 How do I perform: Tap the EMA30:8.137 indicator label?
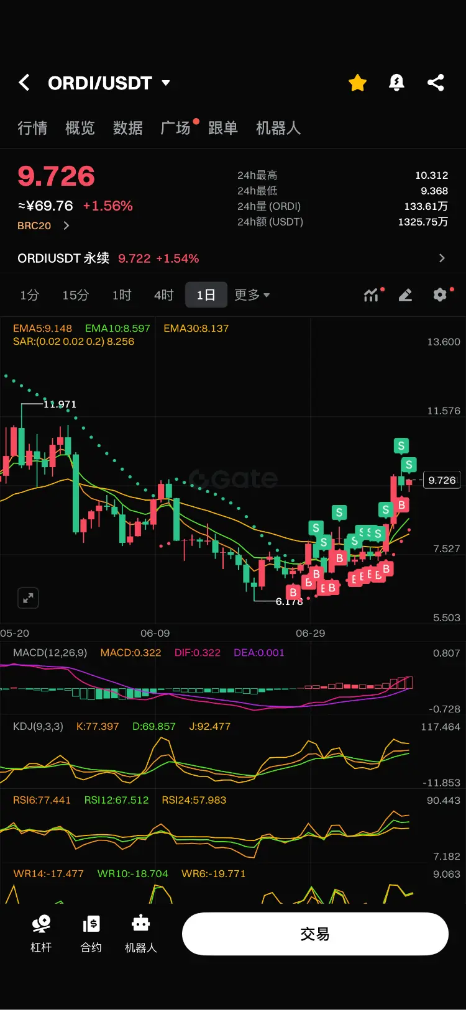(x=196, y=329)
